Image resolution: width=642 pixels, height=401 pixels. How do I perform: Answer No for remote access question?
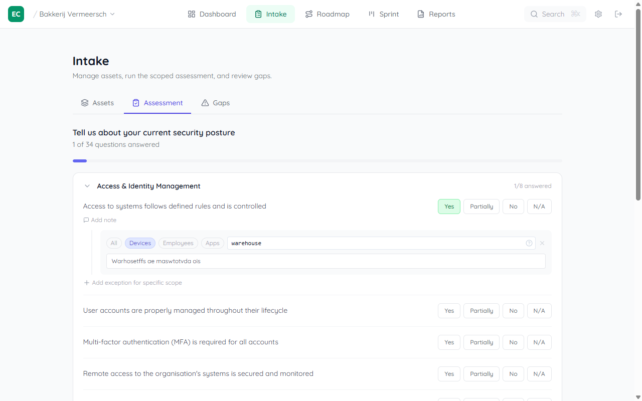[513, 373]
